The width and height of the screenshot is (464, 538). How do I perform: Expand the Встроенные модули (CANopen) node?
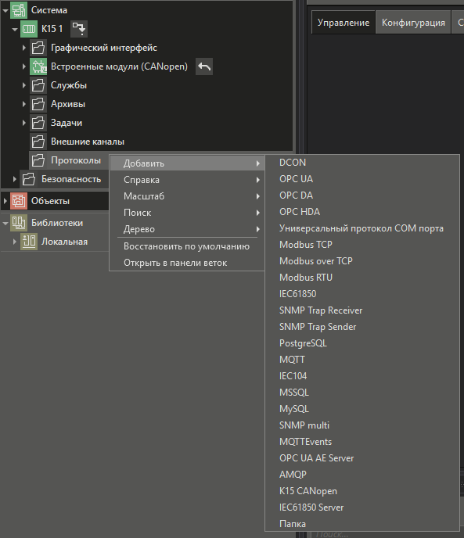point(23,66)
